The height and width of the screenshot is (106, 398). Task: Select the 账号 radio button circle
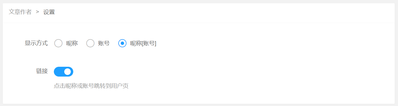pos(90,43)
